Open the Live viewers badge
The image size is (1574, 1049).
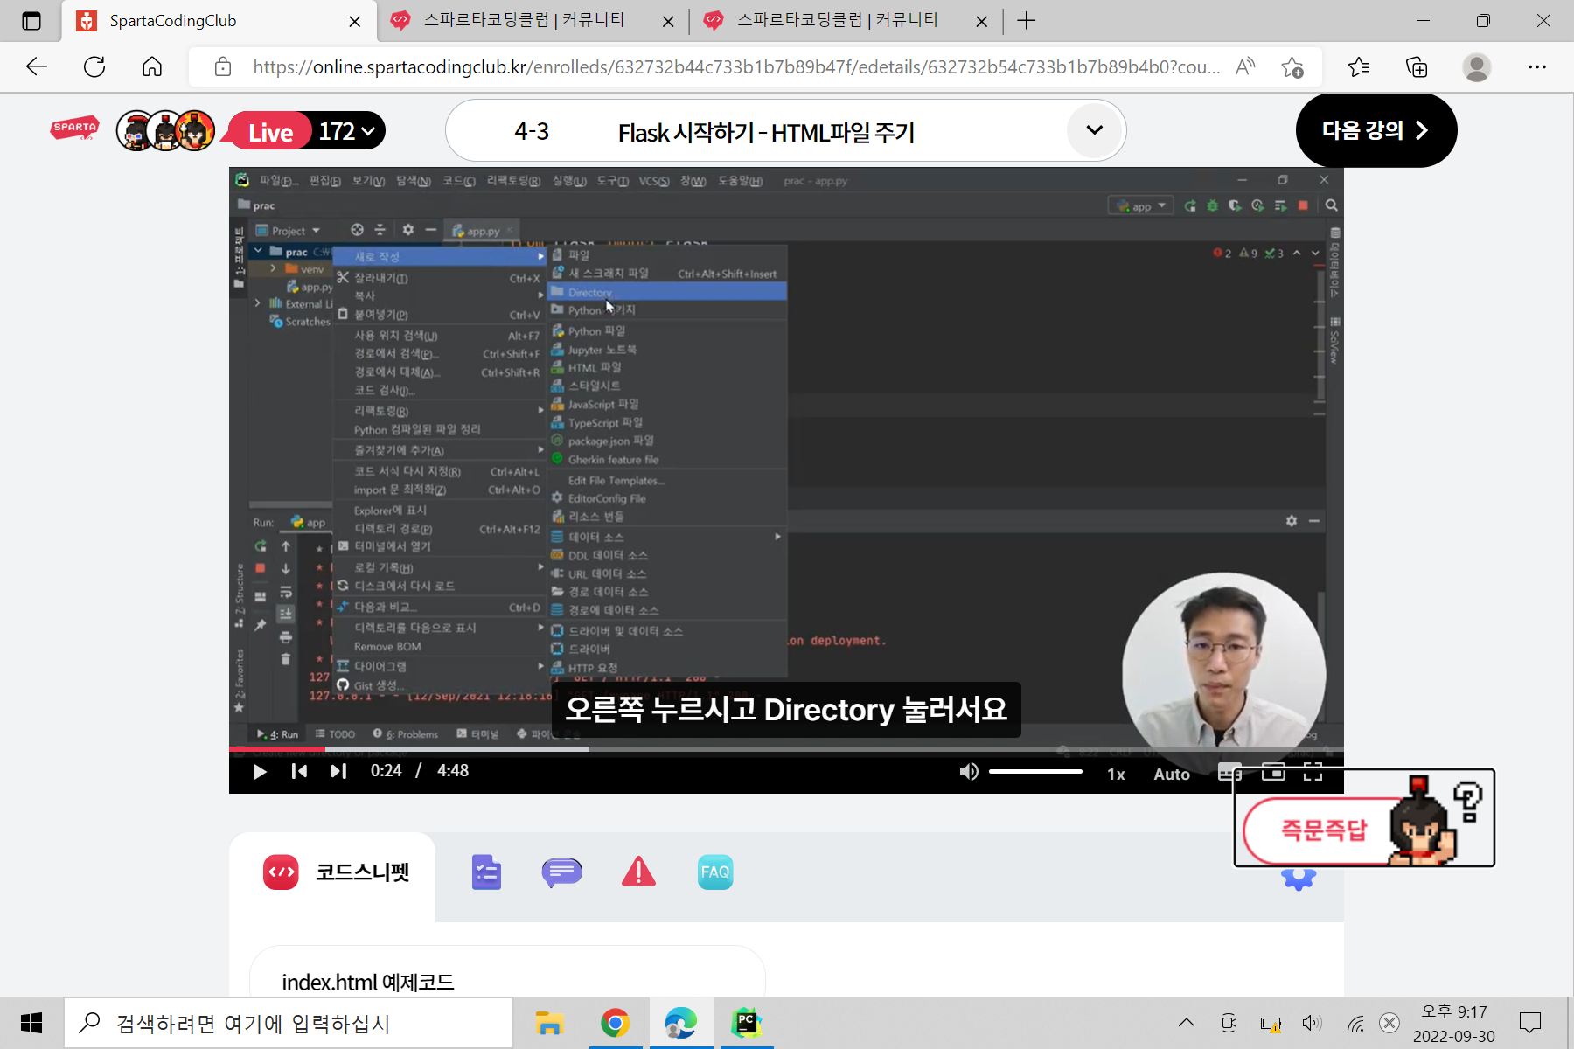269,132
